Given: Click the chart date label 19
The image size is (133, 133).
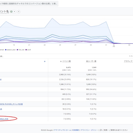Looking at the screenshot, I should [14, 45].
